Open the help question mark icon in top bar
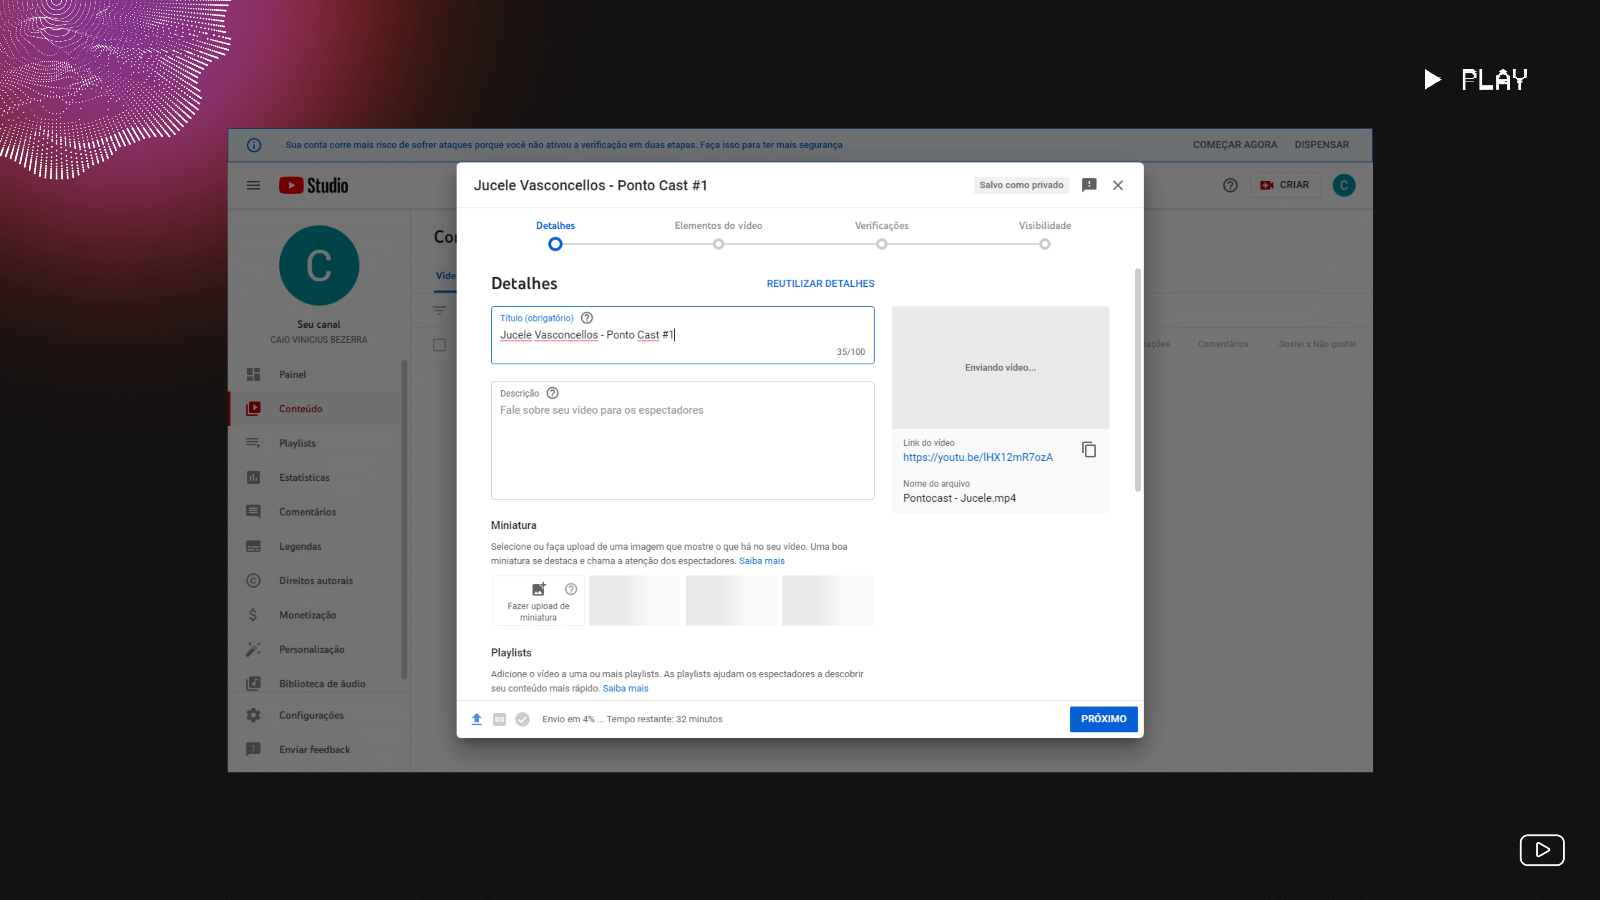1600x900 pixels. 1230,185
